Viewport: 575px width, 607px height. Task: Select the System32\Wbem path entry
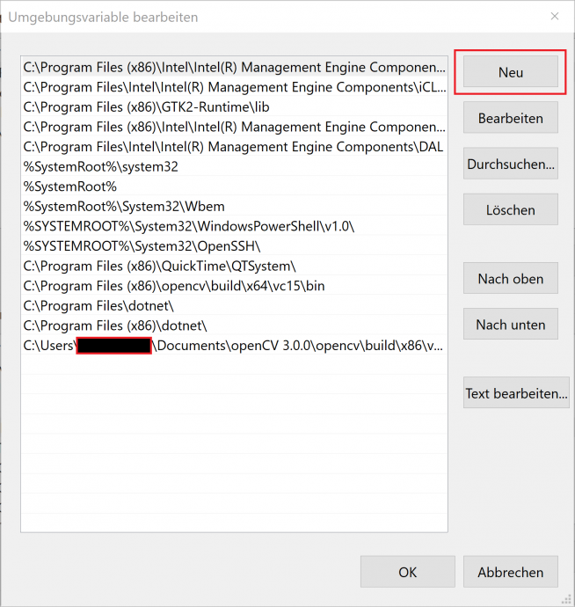(111, 207)
